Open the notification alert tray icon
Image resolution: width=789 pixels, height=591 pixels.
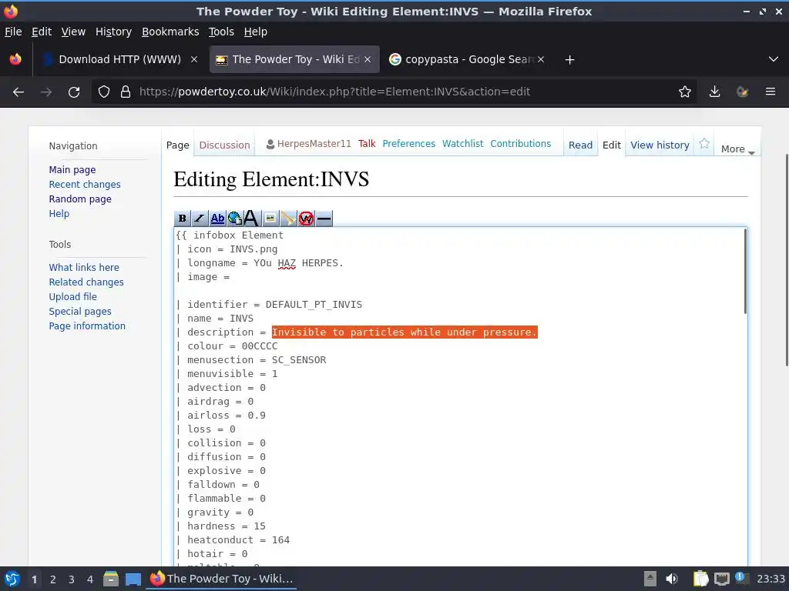pos(741,578)
